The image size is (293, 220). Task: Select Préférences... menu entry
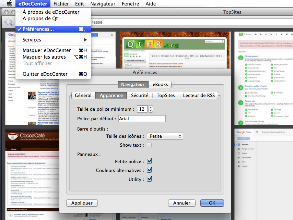(53, 29)
